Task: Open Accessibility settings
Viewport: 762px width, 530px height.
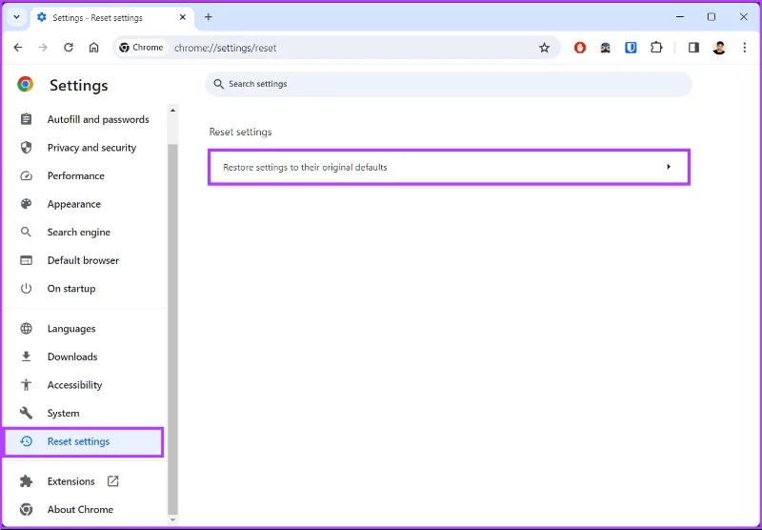Action: tap(84, 385)
